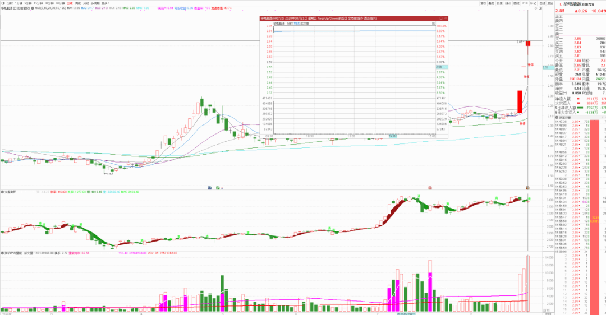Click the red info marker on the main chart's bottom axis

pos(430,188)
